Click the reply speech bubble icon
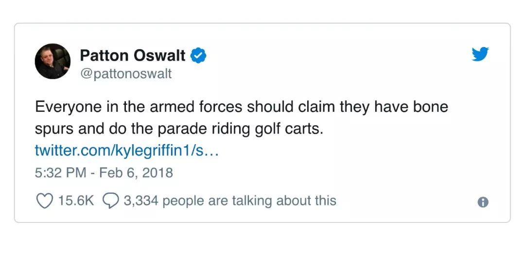Image resolution: width=525 pixels, height=256 pixels. tap(111, 201)
